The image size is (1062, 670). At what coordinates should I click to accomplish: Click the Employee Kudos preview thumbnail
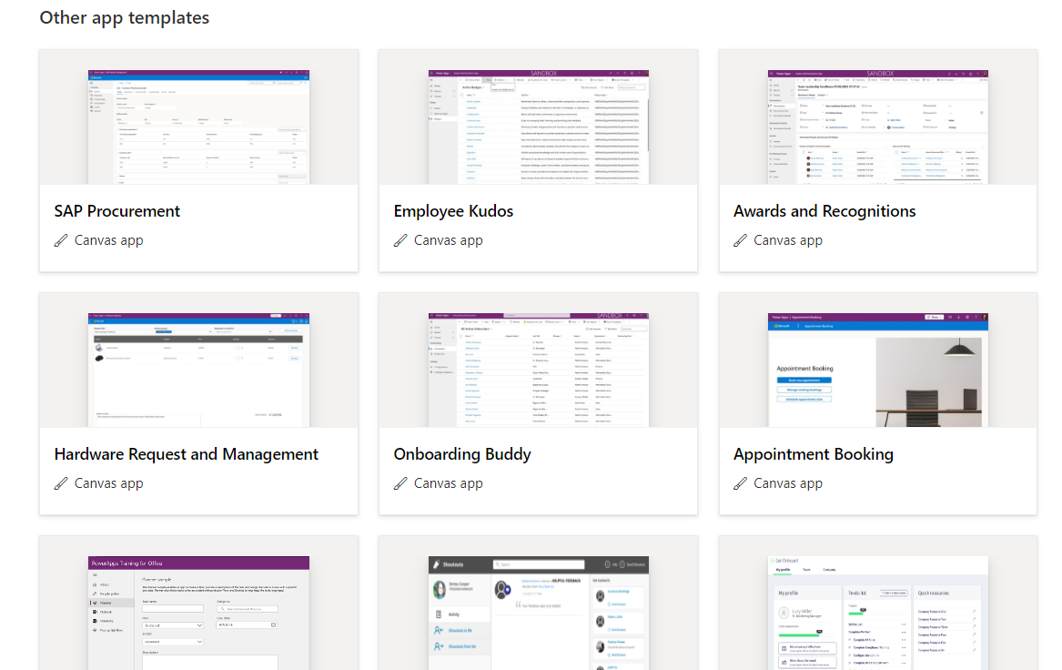(539, 127)
